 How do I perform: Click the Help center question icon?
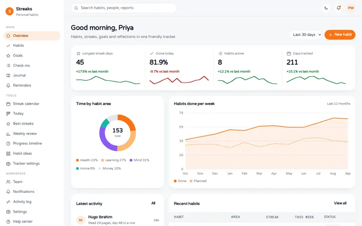click(9, 221)
